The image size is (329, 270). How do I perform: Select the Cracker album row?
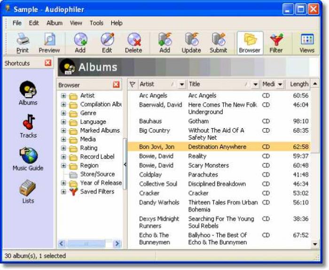(x=219, y=193)
